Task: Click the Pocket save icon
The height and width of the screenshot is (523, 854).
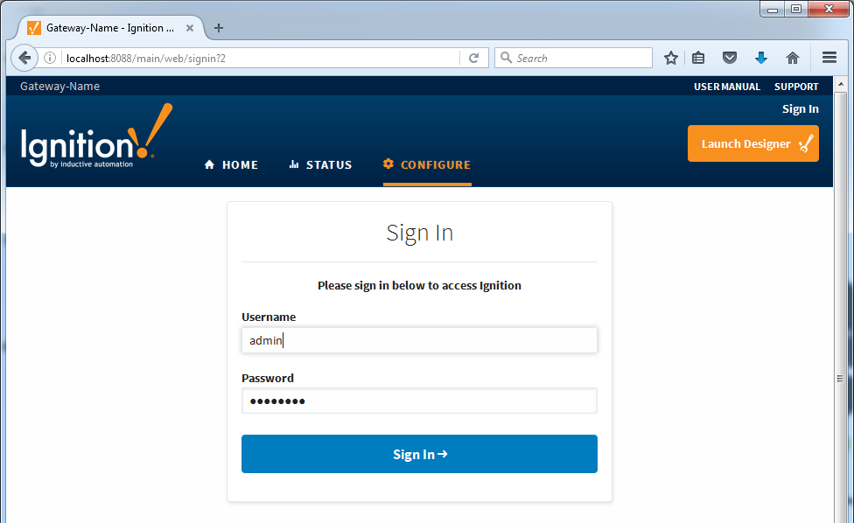Action: (730, 58)
